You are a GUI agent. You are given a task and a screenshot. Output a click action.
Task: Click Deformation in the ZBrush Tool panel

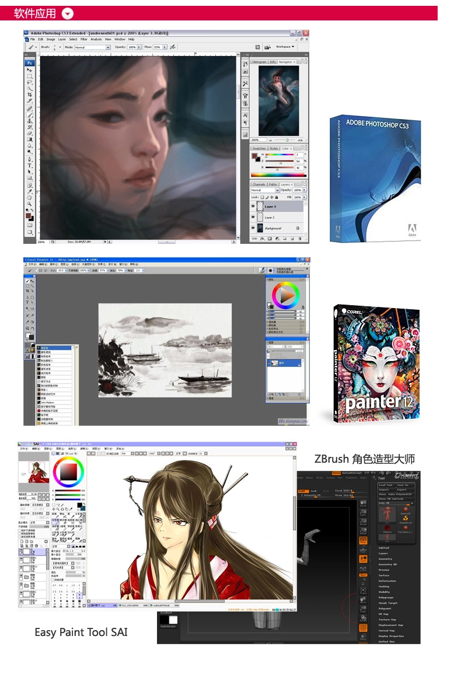click(x=387, y=581)
